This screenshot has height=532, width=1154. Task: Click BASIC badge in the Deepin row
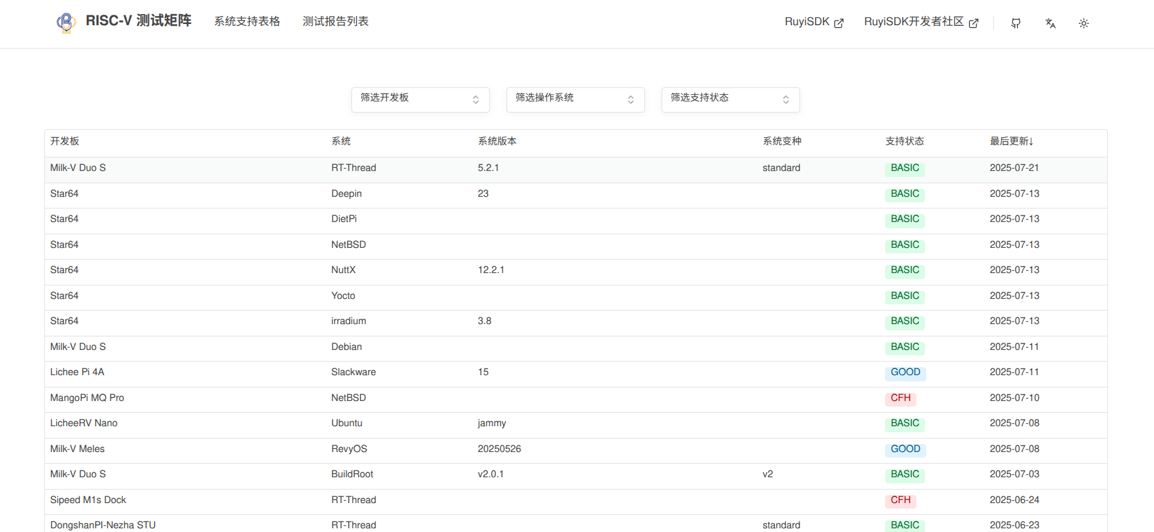pos(905,194)
